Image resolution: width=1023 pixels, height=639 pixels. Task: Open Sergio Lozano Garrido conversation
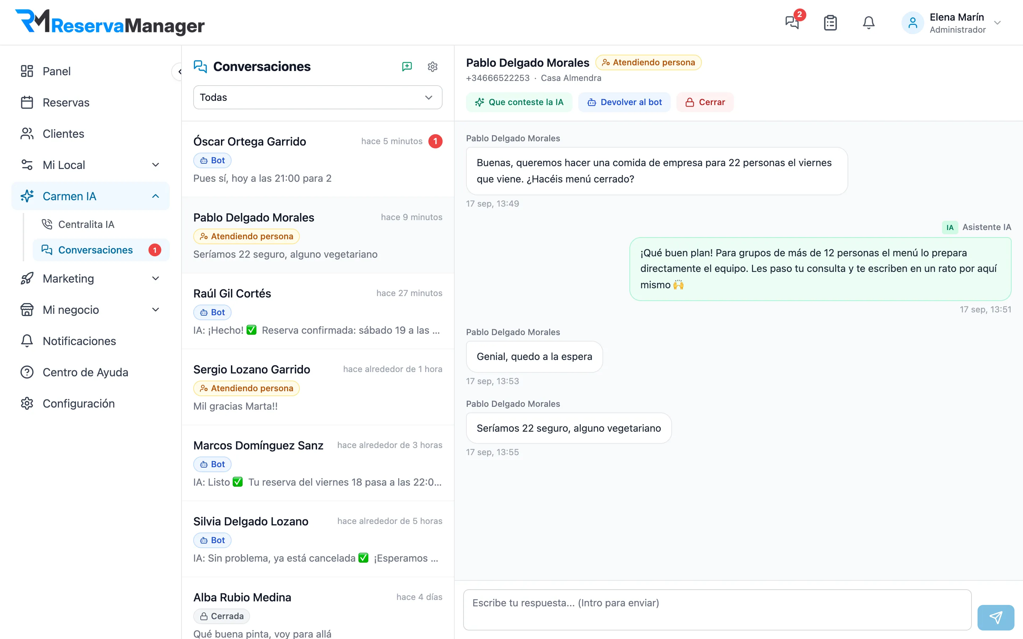click(318, 387)
